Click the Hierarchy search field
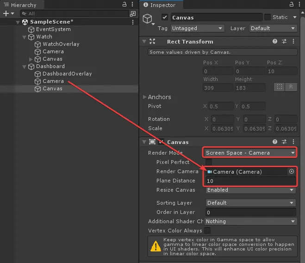The height and width of the screenshot is (263, 305). [x=75, y=13]
